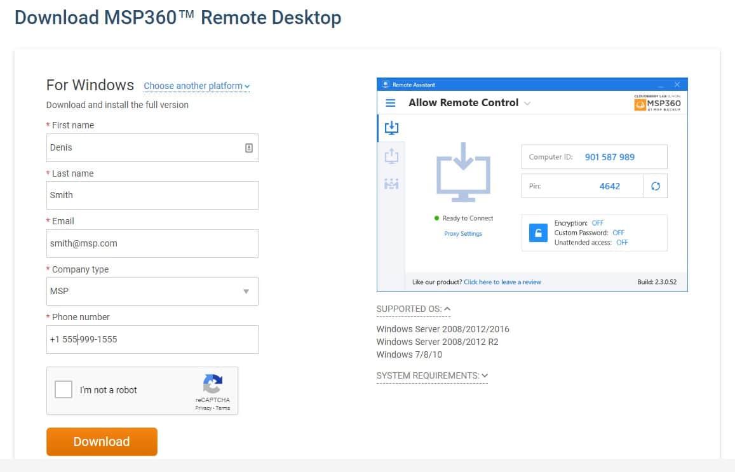Select the outgoing connection sidebar icon
The image size is (735, 472).
[391, 156]
